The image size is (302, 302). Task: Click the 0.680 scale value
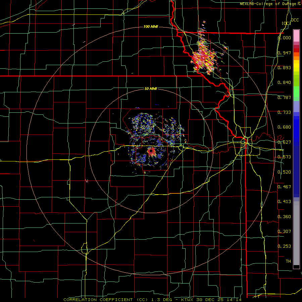pyautogui.click(x=284, y=127)
